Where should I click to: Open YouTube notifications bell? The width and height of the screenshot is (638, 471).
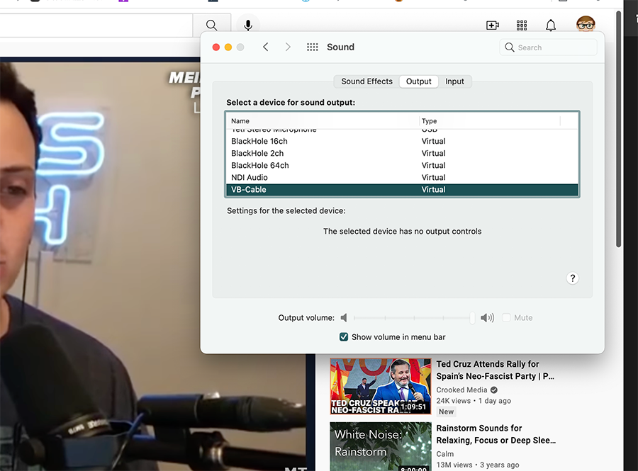[x=551, y=25]
